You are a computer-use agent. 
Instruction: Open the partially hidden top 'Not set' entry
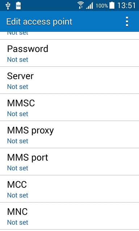69,35
